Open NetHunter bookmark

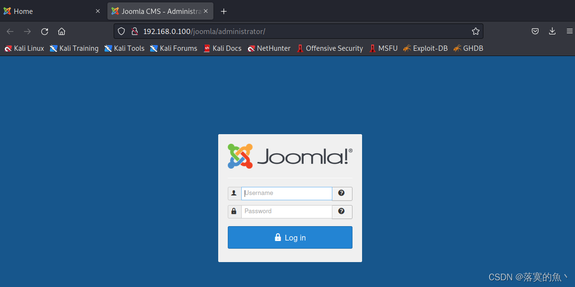click(x=269, y=48)
